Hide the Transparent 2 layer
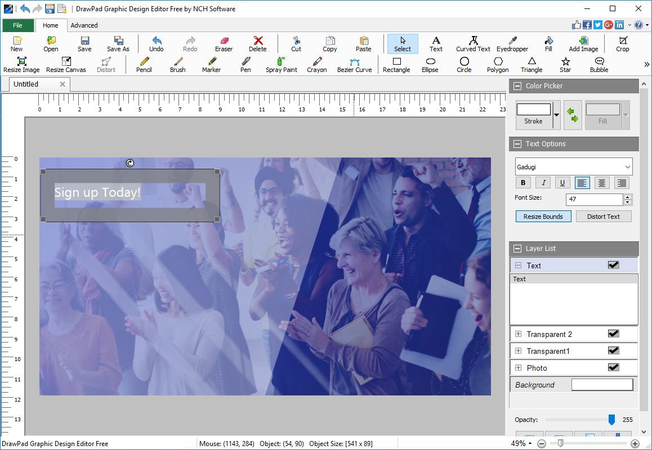 coord(613,334)
